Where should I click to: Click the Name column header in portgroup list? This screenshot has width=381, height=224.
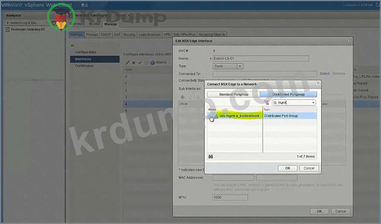[x=235, y=109]
